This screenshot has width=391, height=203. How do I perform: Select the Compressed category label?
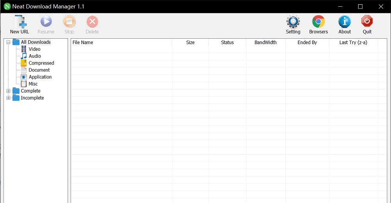coord(41,63)
